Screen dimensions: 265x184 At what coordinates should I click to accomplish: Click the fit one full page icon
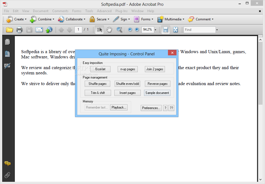point(176,30)
